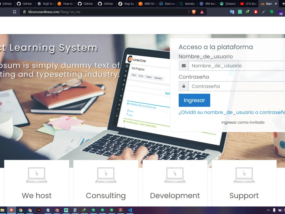Focus the Contraseña input field
The height and width of the screenshot is (214, 285).
point(237,86)
